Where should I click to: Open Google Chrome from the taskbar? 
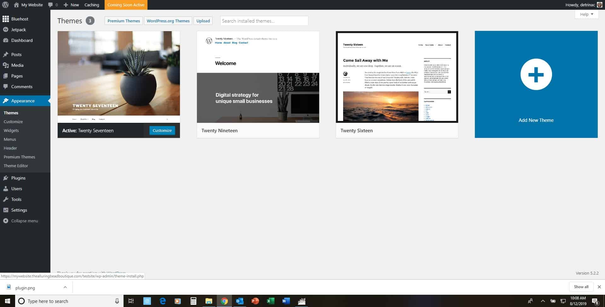tap(224, 301)
